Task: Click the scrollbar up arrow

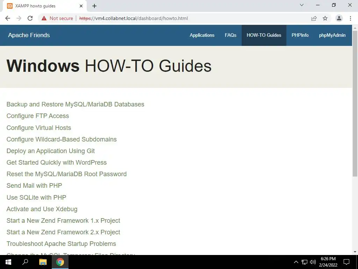Action: [x=355, y=28]
